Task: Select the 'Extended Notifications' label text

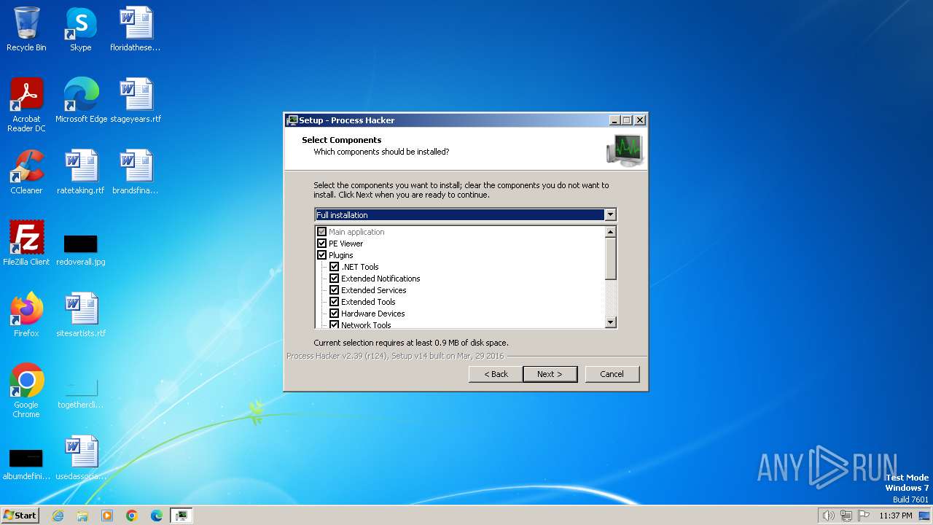Action: point(380,279)
